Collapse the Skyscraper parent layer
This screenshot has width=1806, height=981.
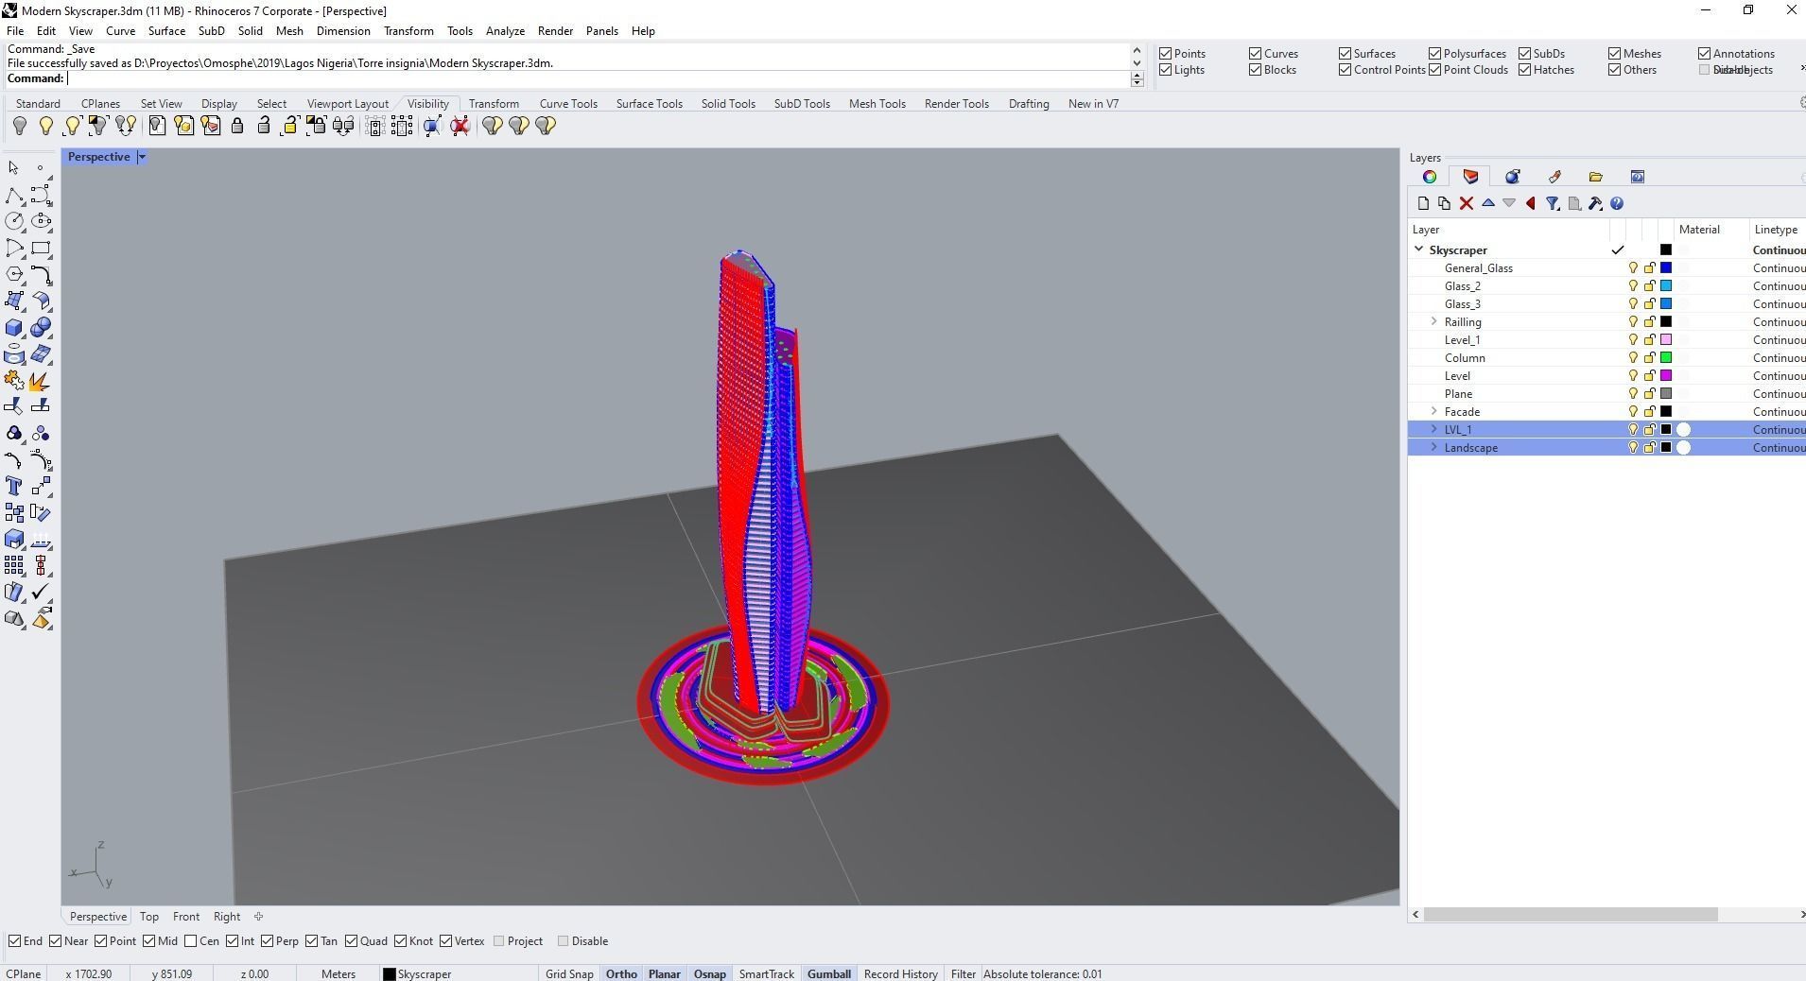coord(1418,250)
